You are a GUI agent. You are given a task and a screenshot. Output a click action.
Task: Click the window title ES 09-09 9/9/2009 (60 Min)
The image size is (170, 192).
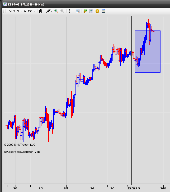(26, 4)
